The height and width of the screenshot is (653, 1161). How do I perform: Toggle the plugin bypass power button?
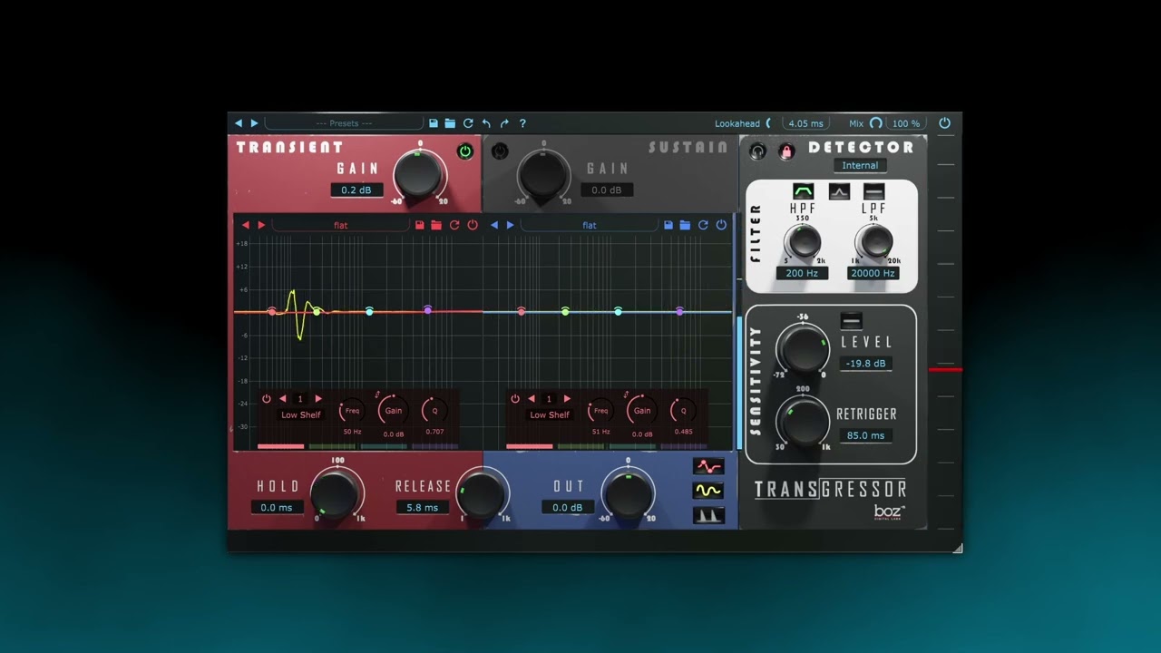[944, 123]
